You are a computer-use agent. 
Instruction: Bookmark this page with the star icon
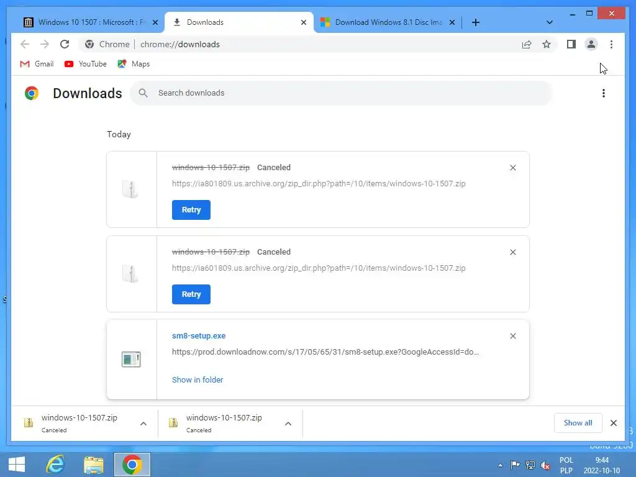point(547,44)
